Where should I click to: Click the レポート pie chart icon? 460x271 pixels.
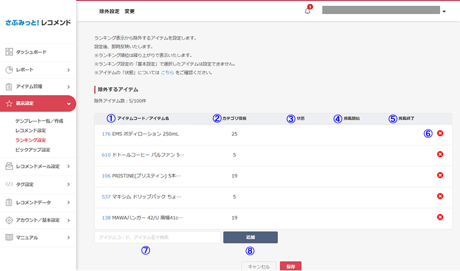click(x=9, y=70)
